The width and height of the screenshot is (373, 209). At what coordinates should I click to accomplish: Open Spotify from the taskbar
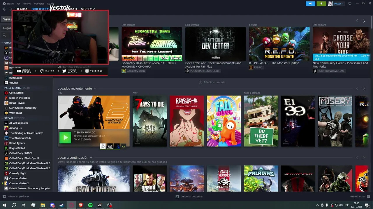90,205
